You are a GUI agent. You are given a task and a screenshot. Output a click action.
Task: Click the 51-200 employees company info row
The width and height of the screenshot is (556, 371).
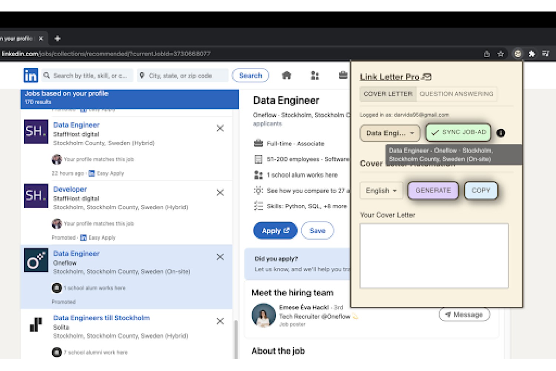(x=302, y=159)
